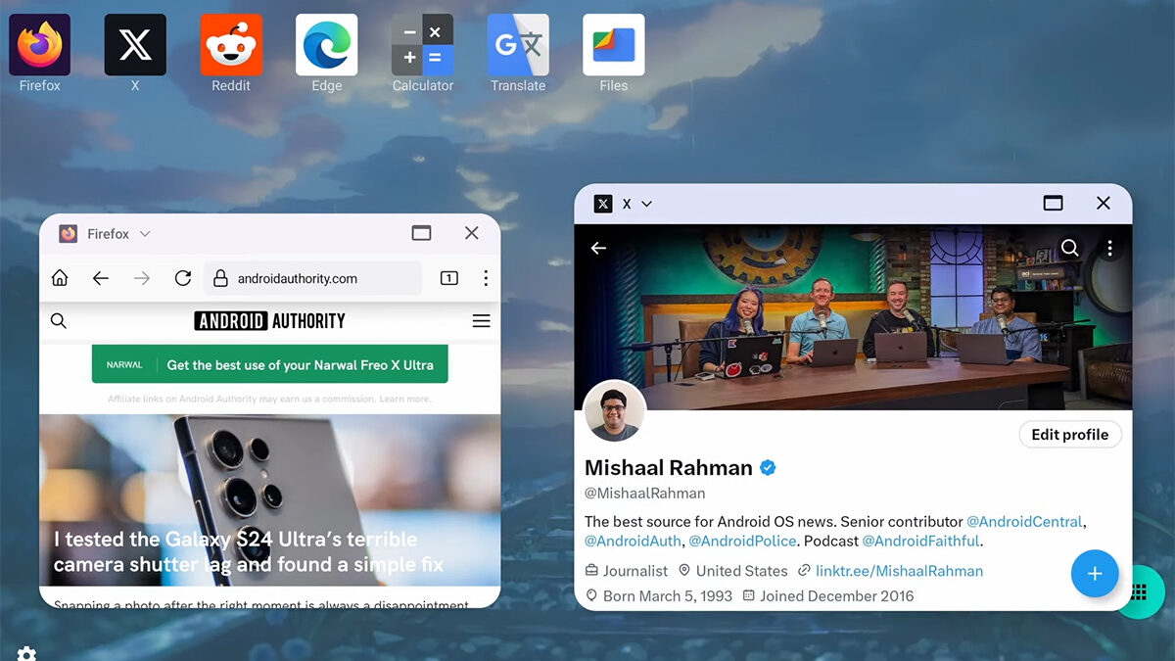
Task: Launch Edge from the desktop
Action: coord(327,45)
